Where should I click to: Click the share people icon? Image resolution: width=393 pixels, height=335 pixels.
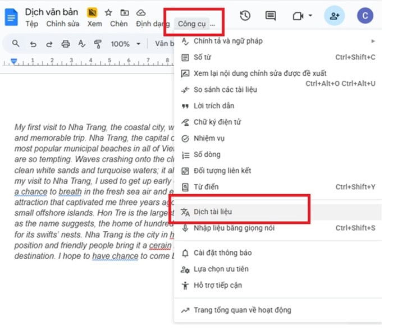[335, 16]
